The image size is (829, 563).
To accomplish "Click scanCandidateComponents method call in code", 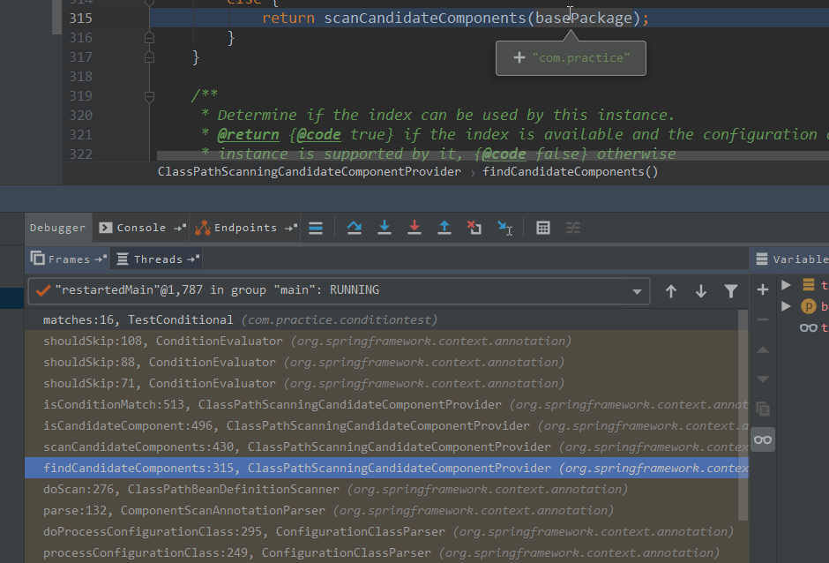I will (425, 18).
